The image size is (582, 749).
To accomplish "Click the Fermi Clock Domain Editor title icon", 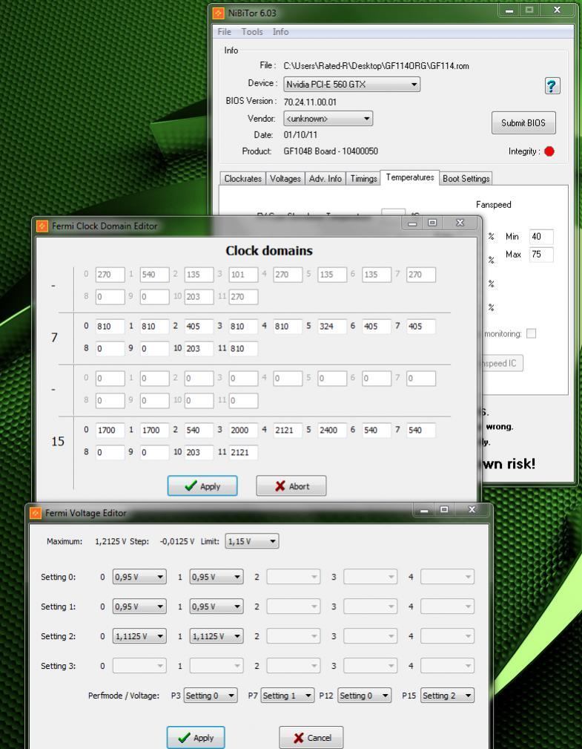I will (42, 226).
